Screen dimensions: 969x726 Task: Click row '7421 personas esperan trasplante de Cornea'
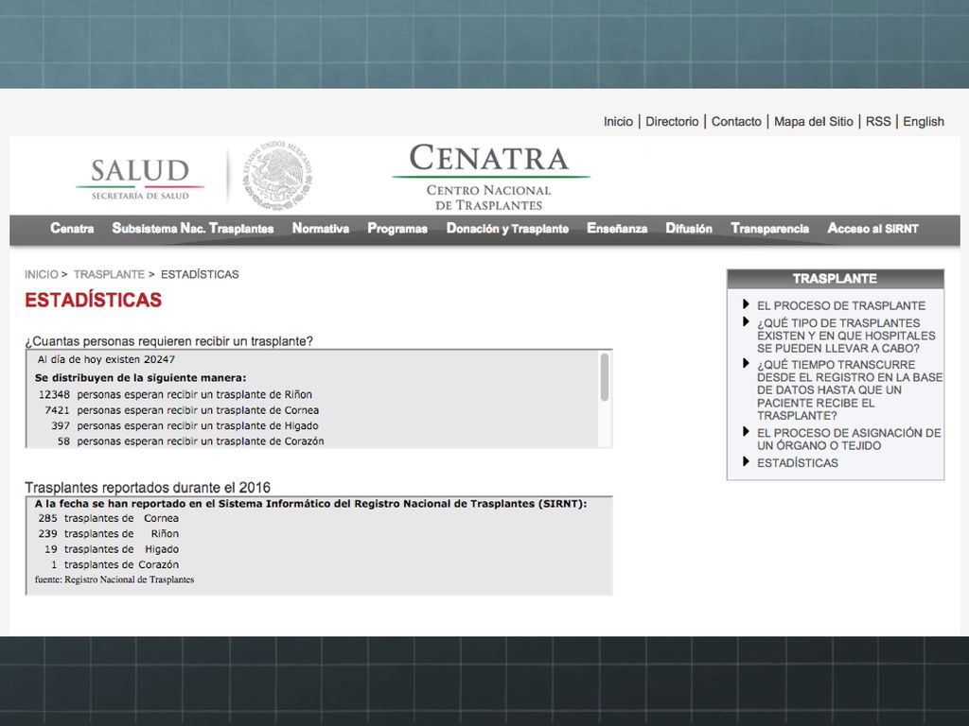[182, 410]
